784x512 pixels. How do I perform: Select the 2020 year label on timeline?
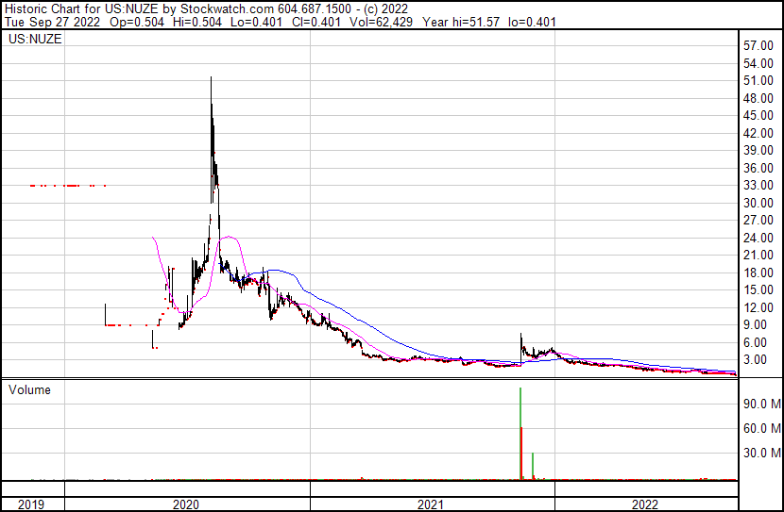pyautogui.click(x=187, y=504)
